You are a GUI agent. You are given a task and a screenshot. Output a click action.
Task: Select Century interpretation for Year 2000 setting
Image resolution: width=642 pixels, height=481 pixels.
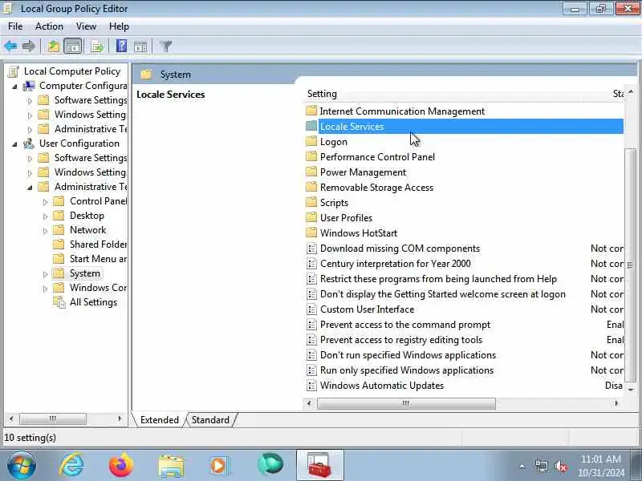396,264
